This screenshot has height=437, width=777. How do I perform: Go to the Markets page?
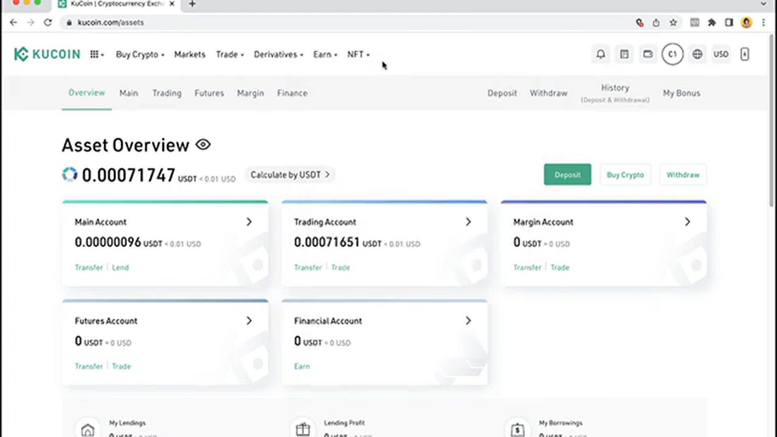pos(190,54)
